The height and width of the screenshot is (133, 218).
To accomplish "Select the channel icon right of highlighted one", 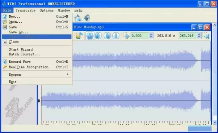I will click(98, 36).
